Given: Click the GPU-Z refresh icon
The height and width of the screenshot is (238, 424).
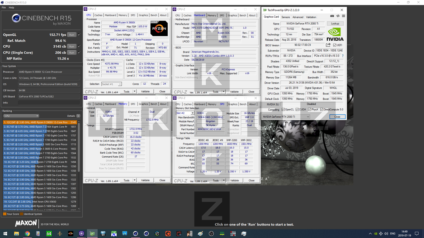Looking at the screenshot, I should point(338,16).
